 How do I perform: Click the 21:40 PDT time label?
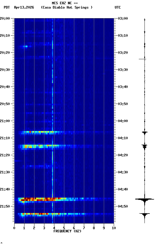pos(5,190)
